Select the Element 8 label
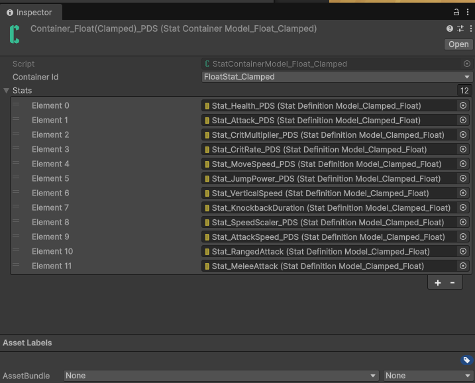This screenshot has height=383, width=475. (x=50, y=222)
